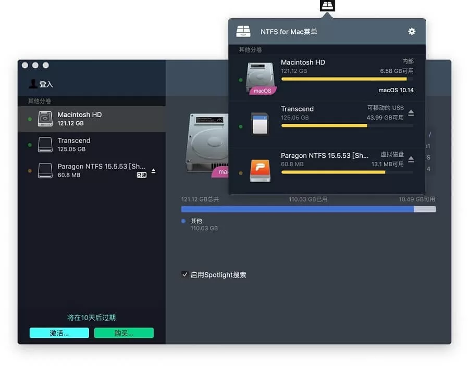Click the 10.49 GB可用 label
Image resolution: width=469 pixels, height=366 pixels.
pyautogui.click(x=417, y=199)
